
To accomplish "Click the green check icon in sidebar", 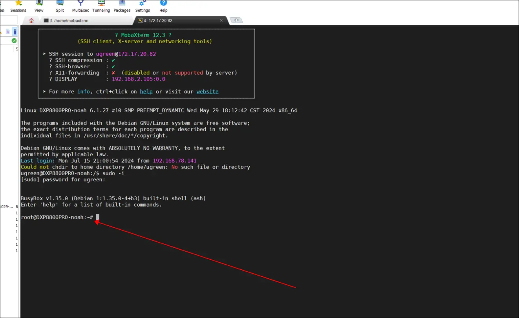I will [14, 40].
